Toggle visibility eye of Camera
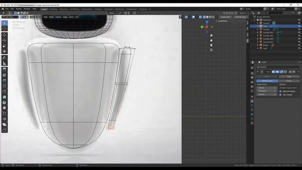 coord(299,23)
